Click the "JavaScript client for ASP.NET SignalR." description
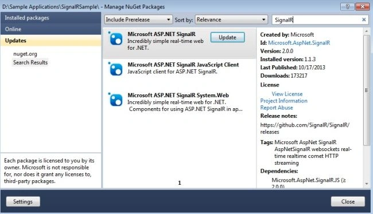 coord(172,72)
